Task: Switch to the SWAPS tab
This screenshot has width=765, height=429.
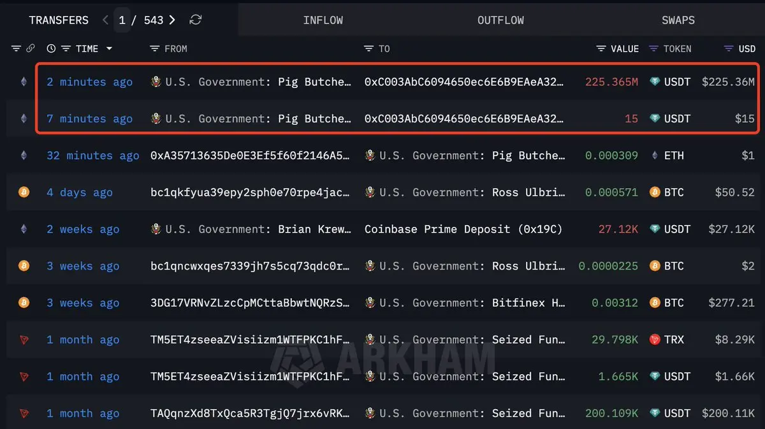Action: [678, 20]
